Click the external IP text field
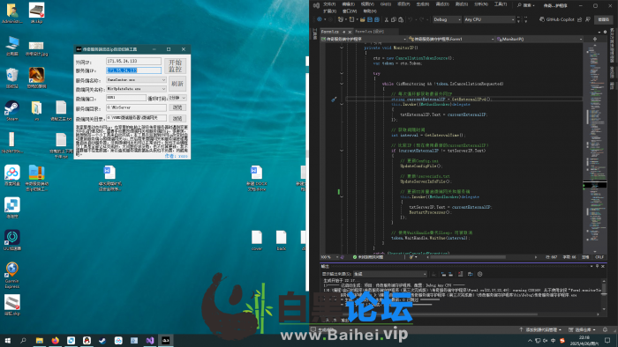 point(133,62)
